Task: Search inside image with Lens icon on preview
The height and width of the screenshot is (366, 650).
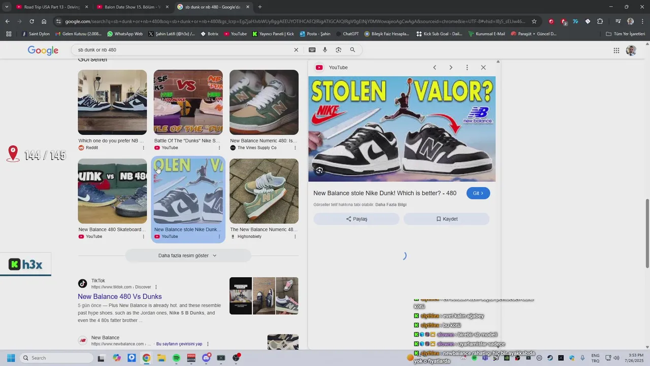Action: [319, 170]
